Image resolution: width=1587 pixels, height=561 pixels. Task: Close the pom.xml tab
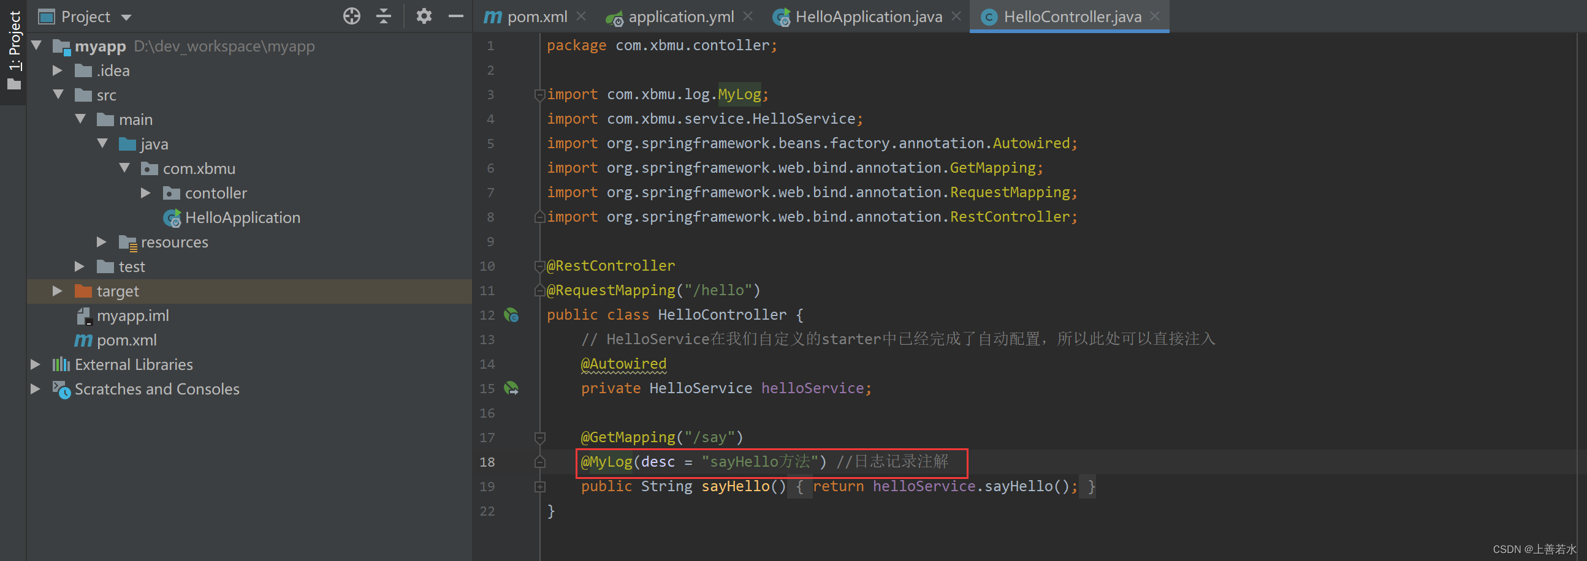[581, 16]
